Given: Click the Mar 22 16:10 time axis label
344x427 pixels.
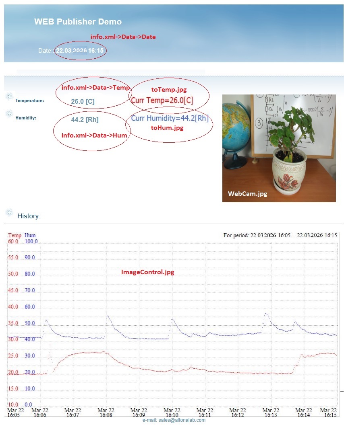Looking at the screenshot, I should pyautogui.click(x=172, y=412).
